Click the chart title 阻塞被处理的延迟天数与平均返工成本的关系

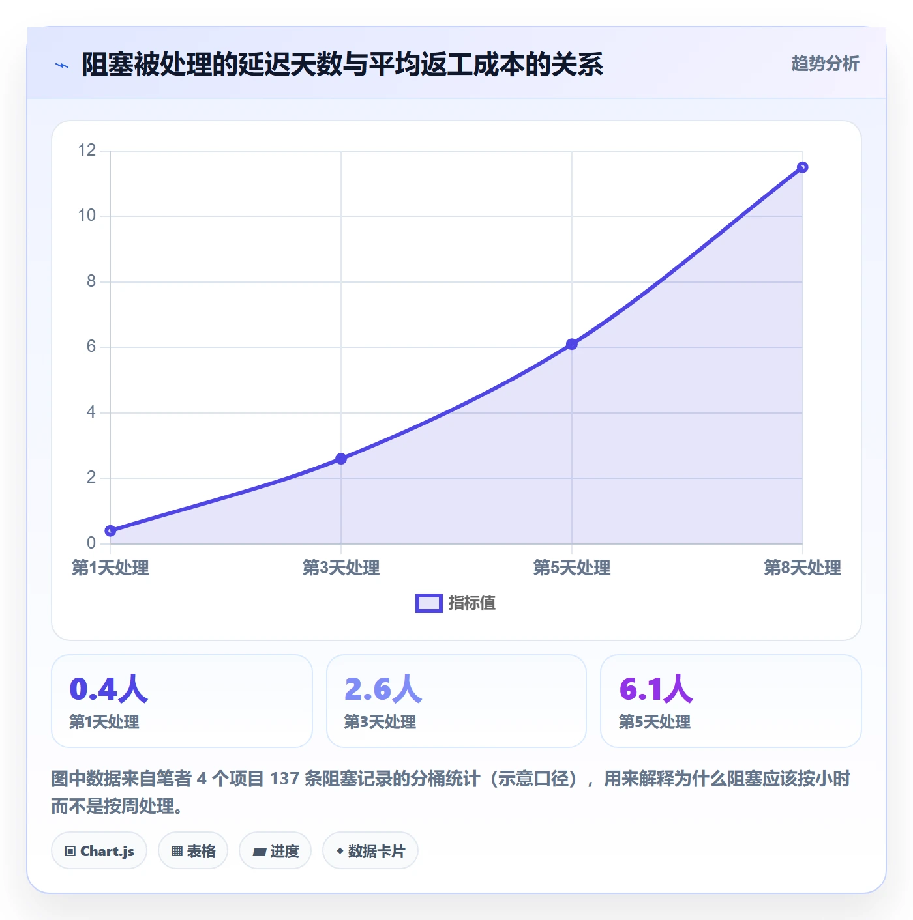[x=342, y=65]
